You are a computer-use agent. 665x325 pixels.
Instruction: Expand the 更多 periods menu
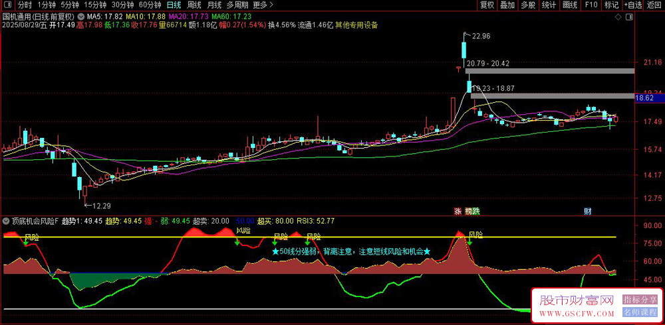(x=263, y=5)
